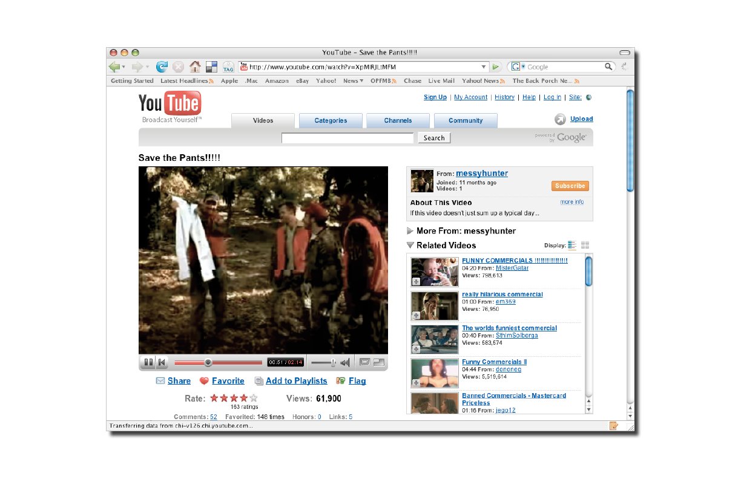The width and height of the screenshot is (741, 479).
Task: Pause the video with the pause button
Action: pyautogui.click(x=148, y=362)
